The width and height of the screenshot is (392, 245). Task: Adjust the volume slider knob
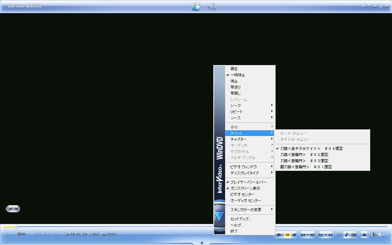(x=379, y=235)
